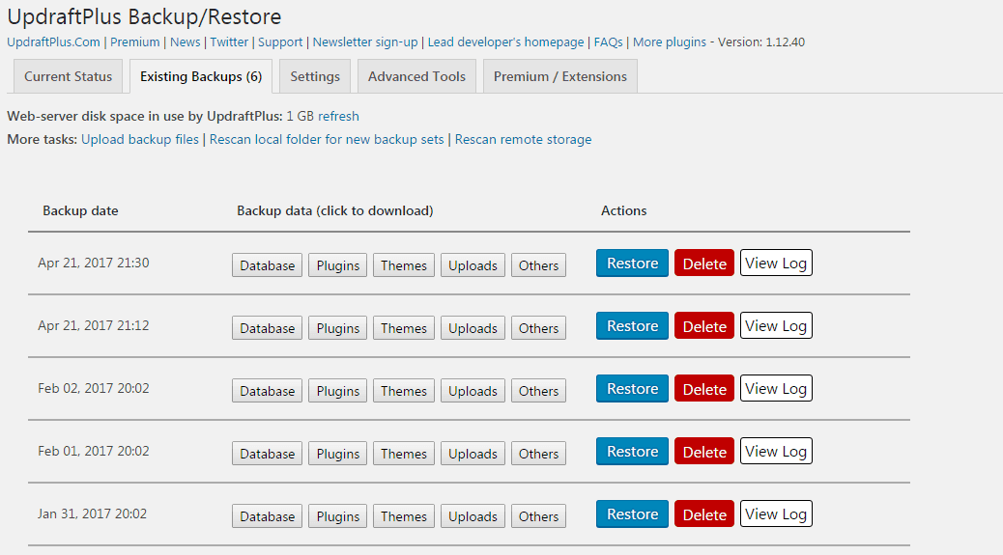Switch to the Settings tab
The width and height of the screenshot is (1003, 555).
[315, 76]
